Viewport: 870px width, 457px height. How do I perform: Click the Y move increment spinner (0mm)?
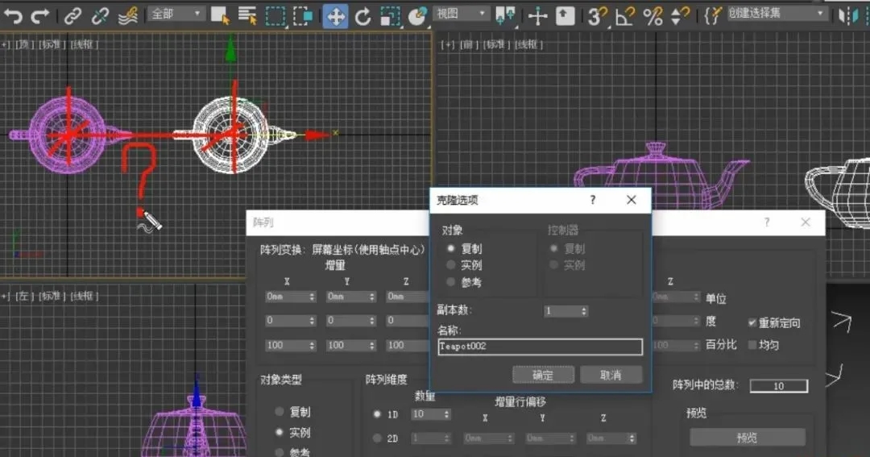tap(371, 297)
